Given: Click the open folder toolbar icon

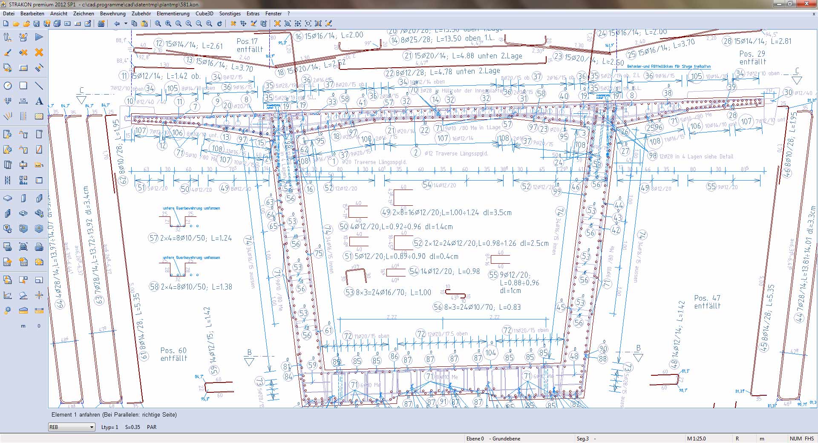Looking at the screenshot, I should point(16,23).
